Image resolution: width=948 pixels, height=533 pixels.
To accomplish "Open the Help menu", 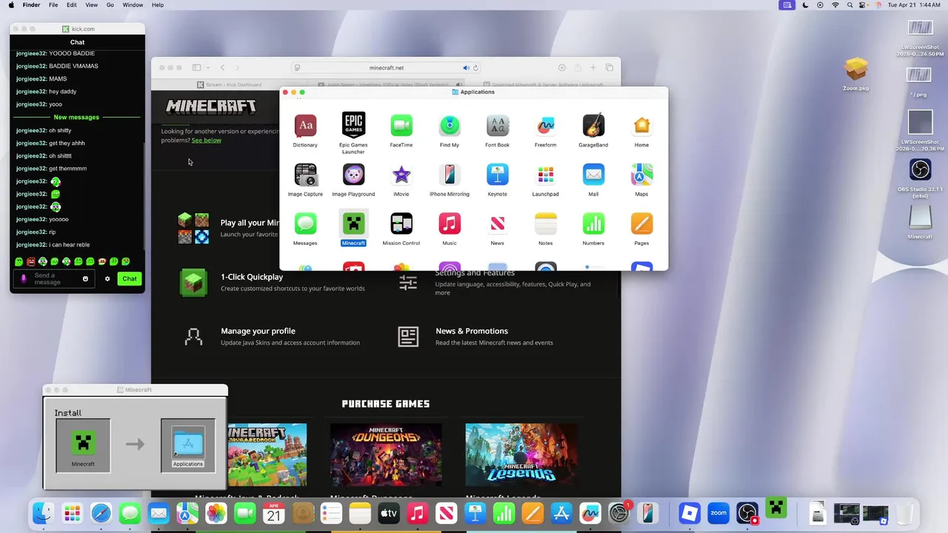I will pyautogui.click(x=157, y=5).
